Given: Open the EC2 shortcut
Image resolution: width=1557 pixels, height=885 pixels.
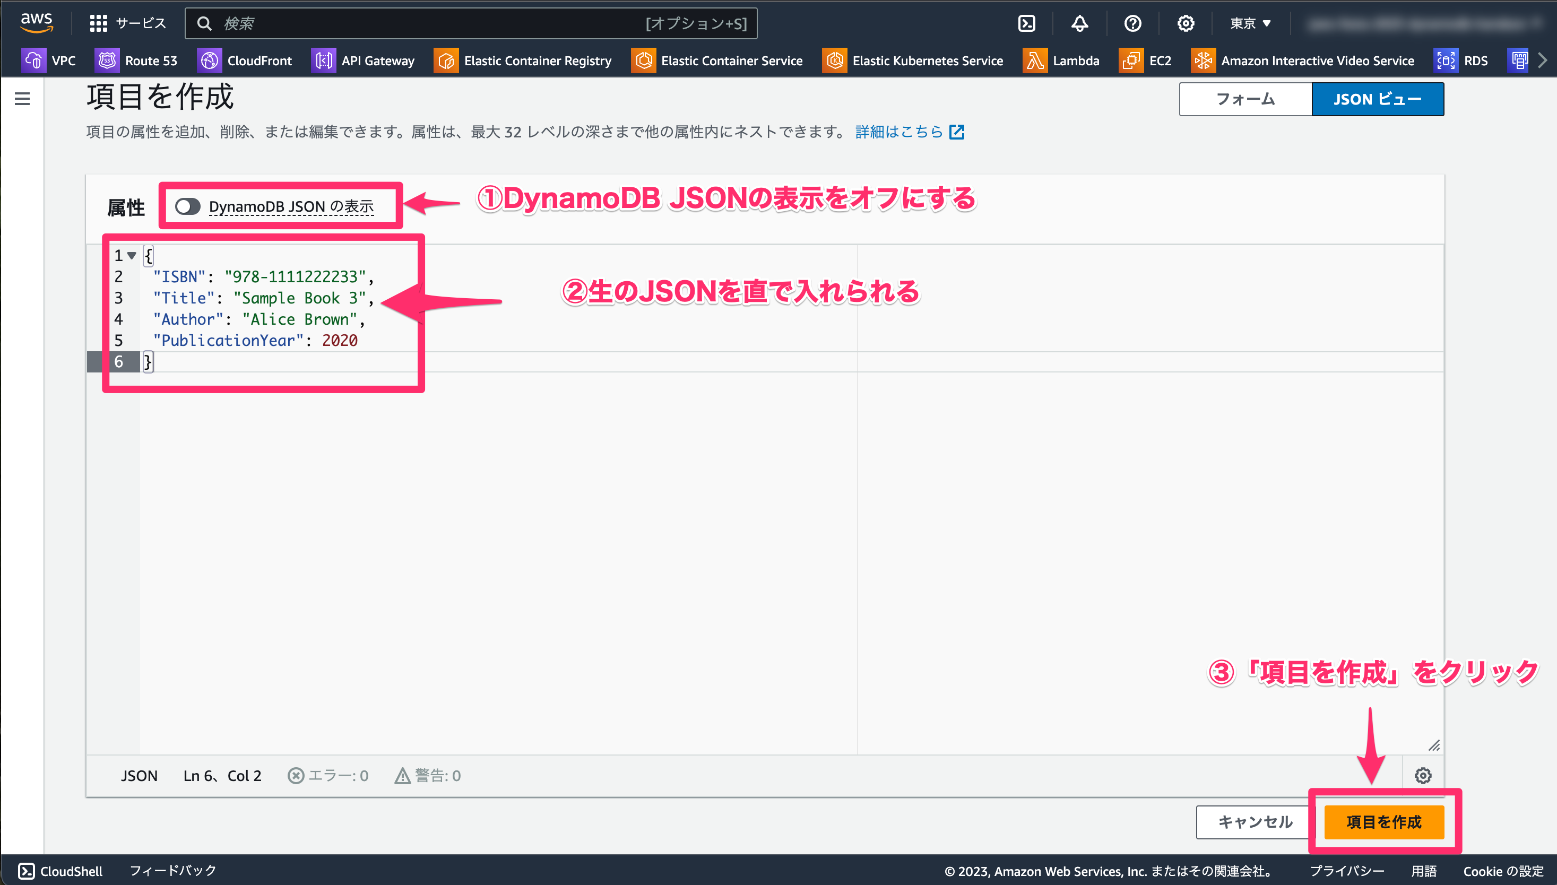Looking at the screenshot, I should point(1145,61).
